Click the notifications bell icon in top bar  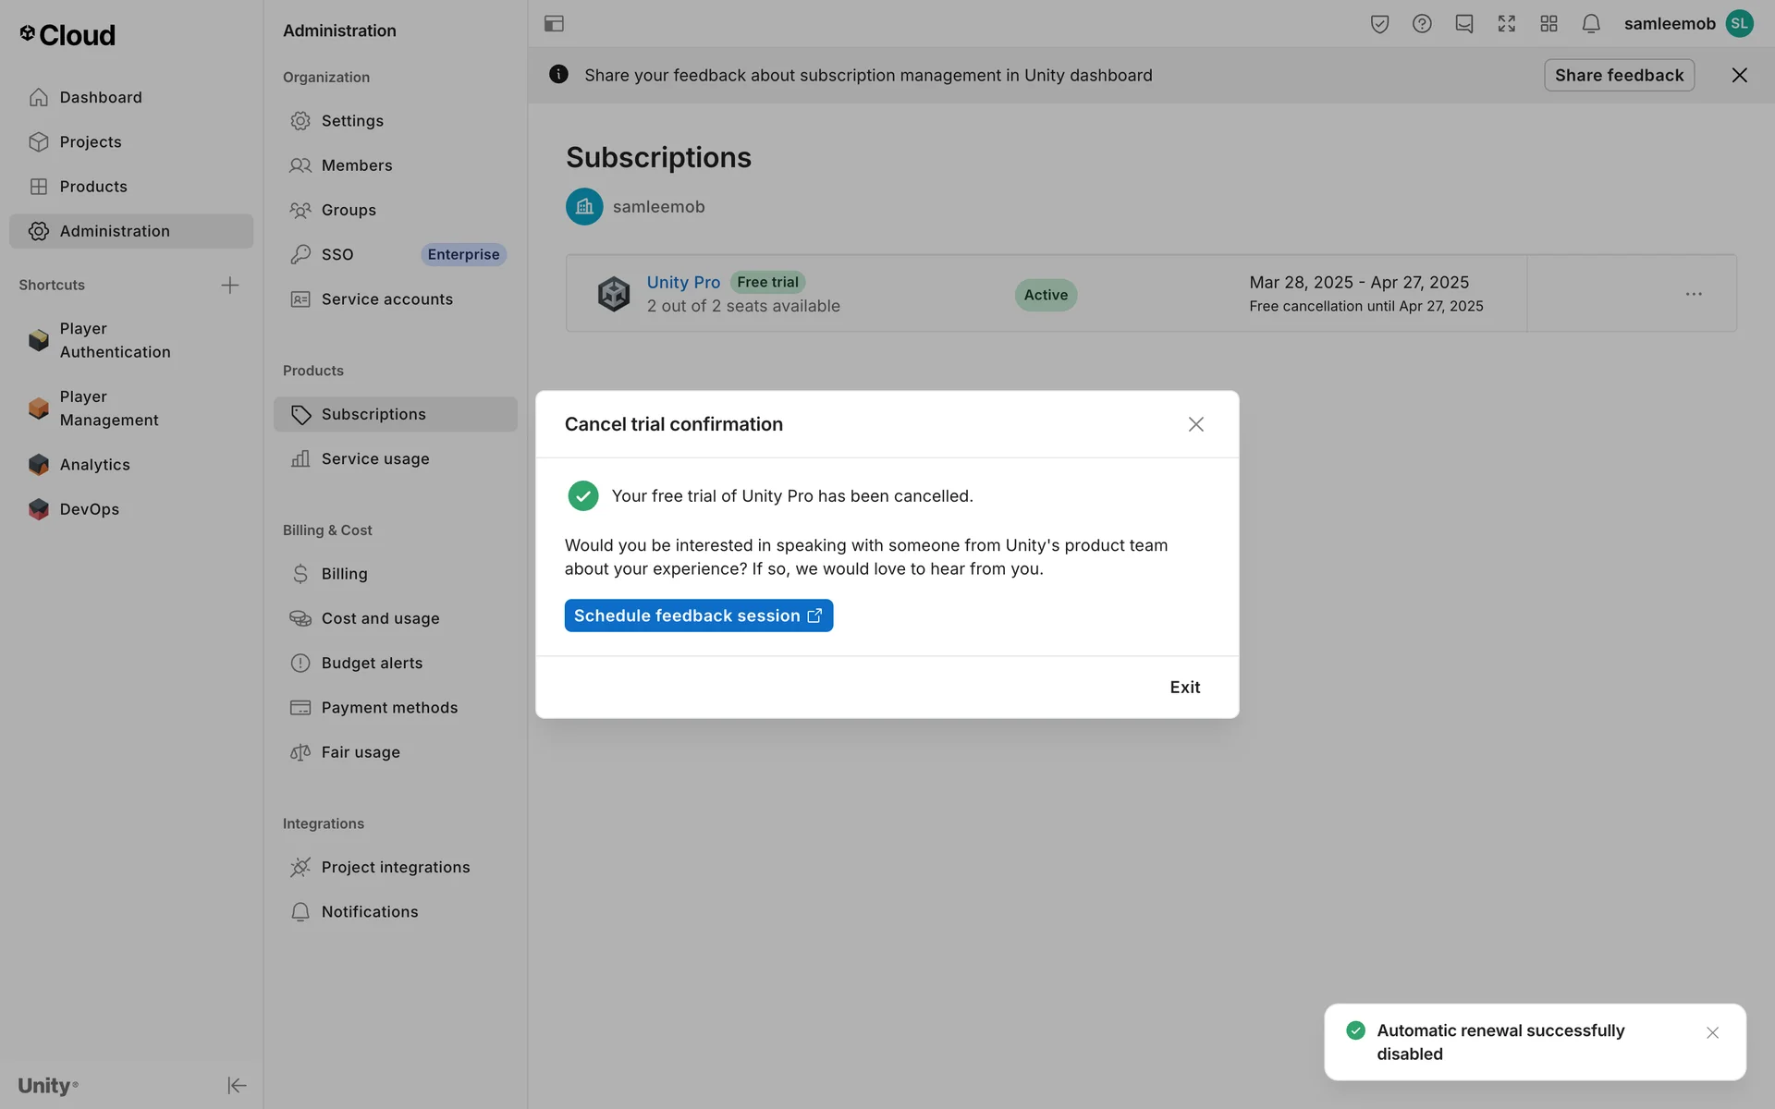1590,24
